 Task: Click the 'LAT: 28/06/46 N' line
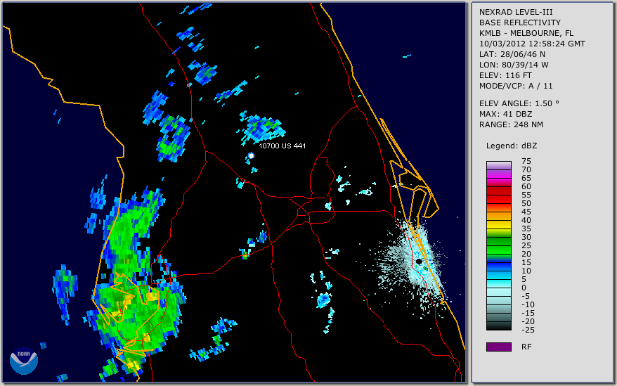coord(512,54)
